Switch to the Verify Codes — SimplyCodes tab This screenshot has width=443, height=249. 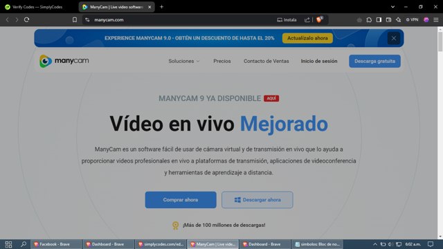37,7
